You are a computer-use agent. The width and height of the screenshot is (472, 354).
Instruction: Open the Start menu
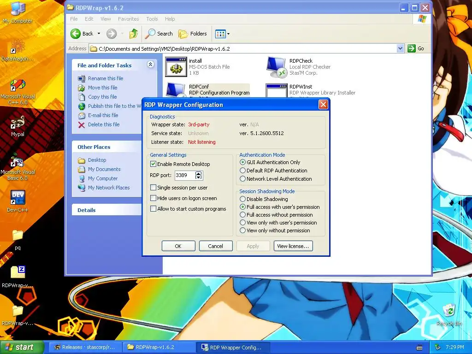tap(22, 347)
